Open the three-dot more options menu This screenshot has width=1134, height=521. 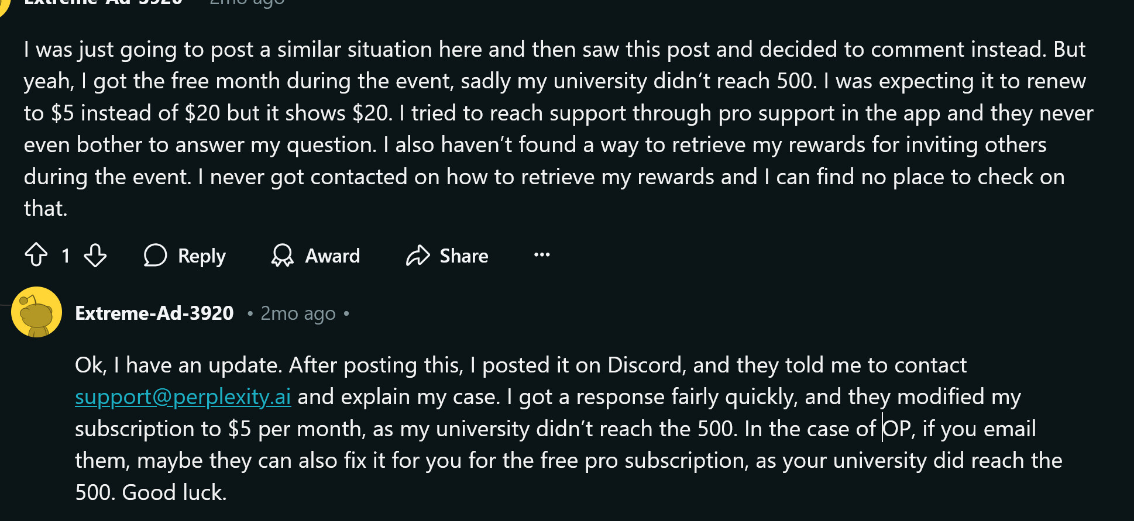(x=542, y=254)
